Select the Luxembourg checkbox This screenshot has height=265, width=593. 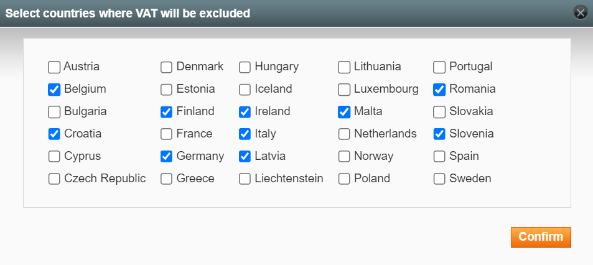click(x=344, y=90)
